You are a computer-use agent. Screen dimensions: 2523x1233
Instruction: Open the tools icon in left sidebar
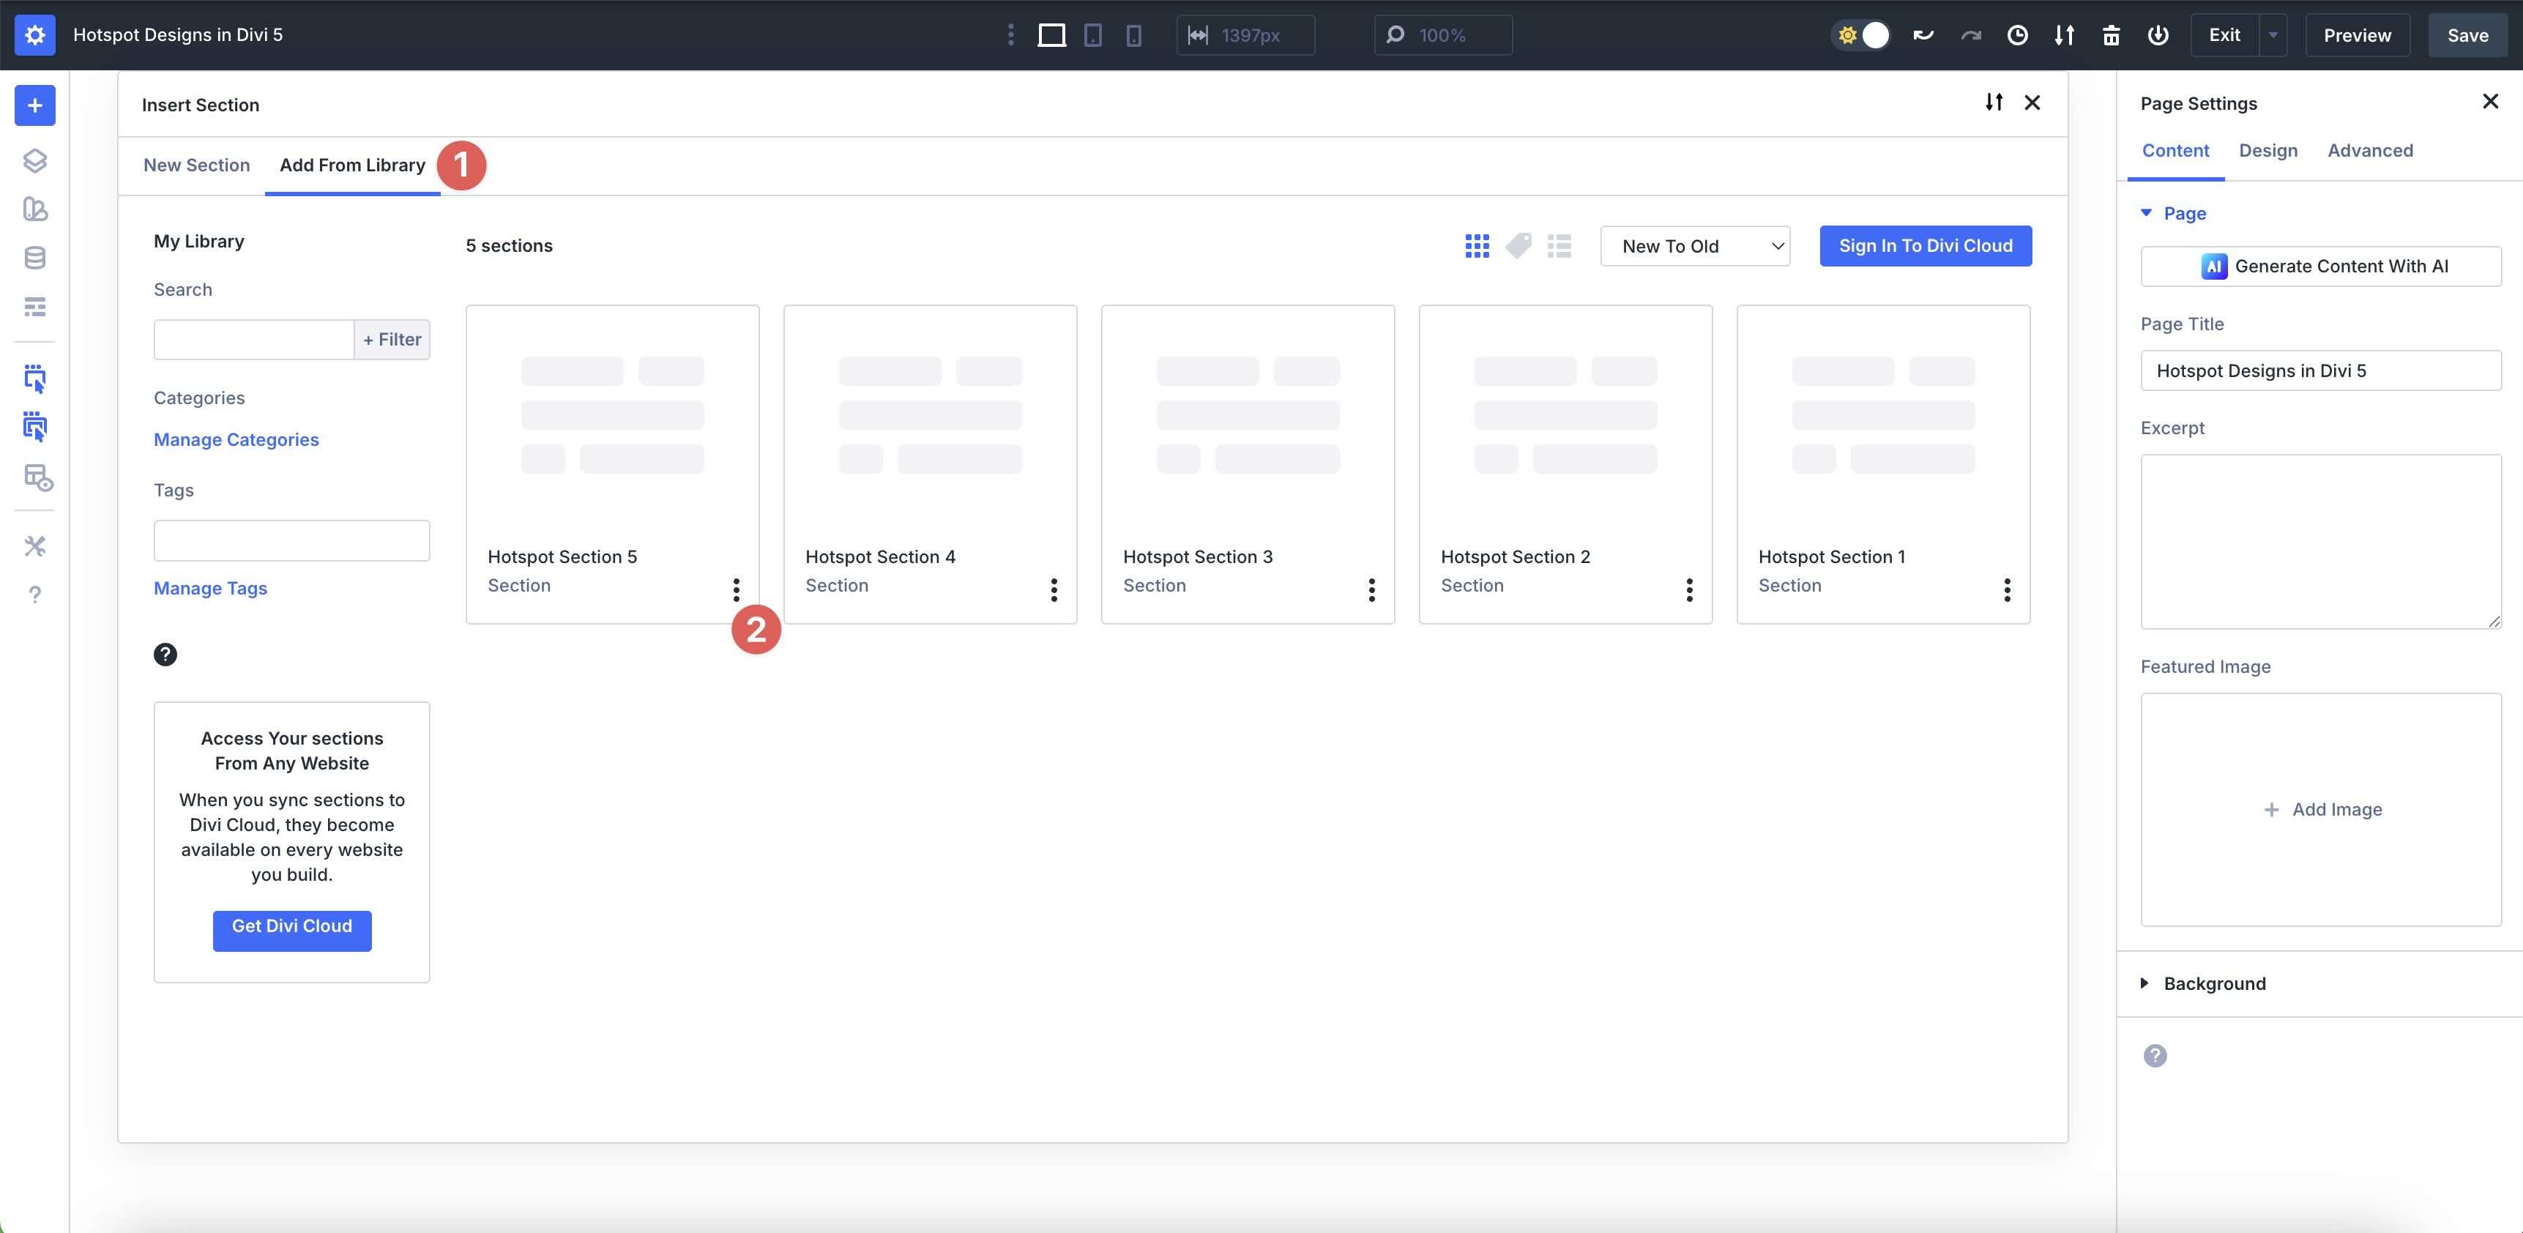pos(34,545)
